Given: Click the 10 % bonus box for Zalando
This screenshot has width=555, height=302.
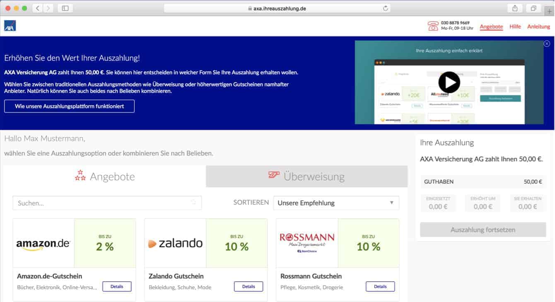Looking at the screenshot, I should click(x=236, y=243).
